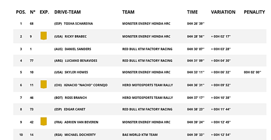The width and height of the screenshot is (271, 140).
Task: Click Skyler Howes rider name
Action: (x=76, y=72)
